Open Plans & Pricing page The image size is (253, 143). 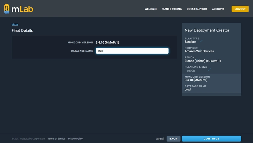pos(172,9)
